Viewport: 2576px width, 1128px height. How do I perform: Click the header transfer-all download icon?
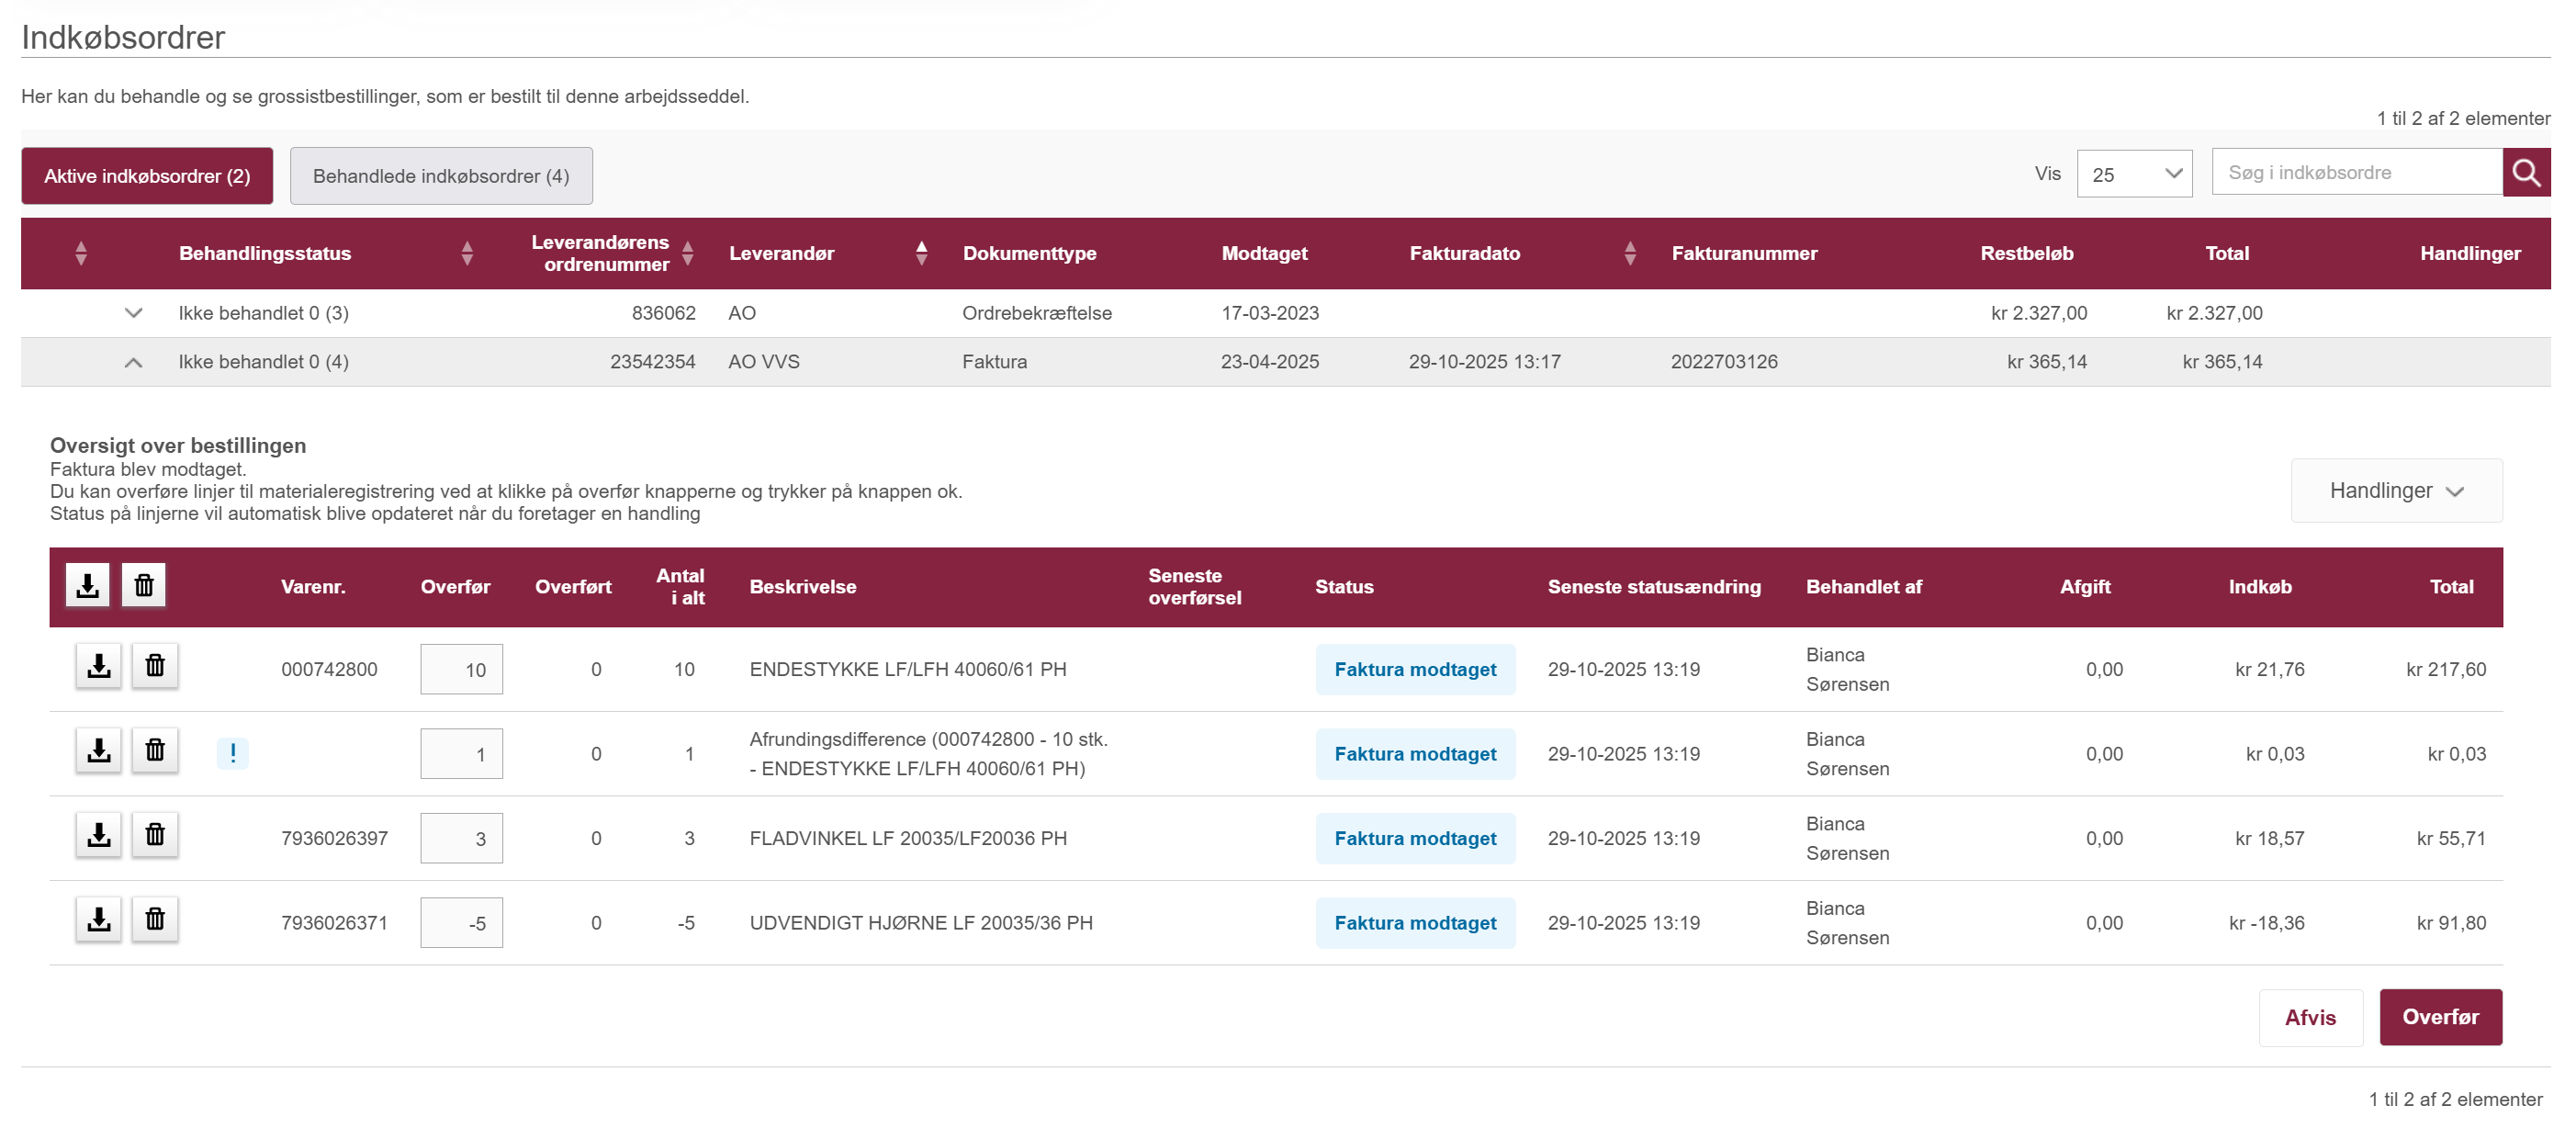(87, 585)
